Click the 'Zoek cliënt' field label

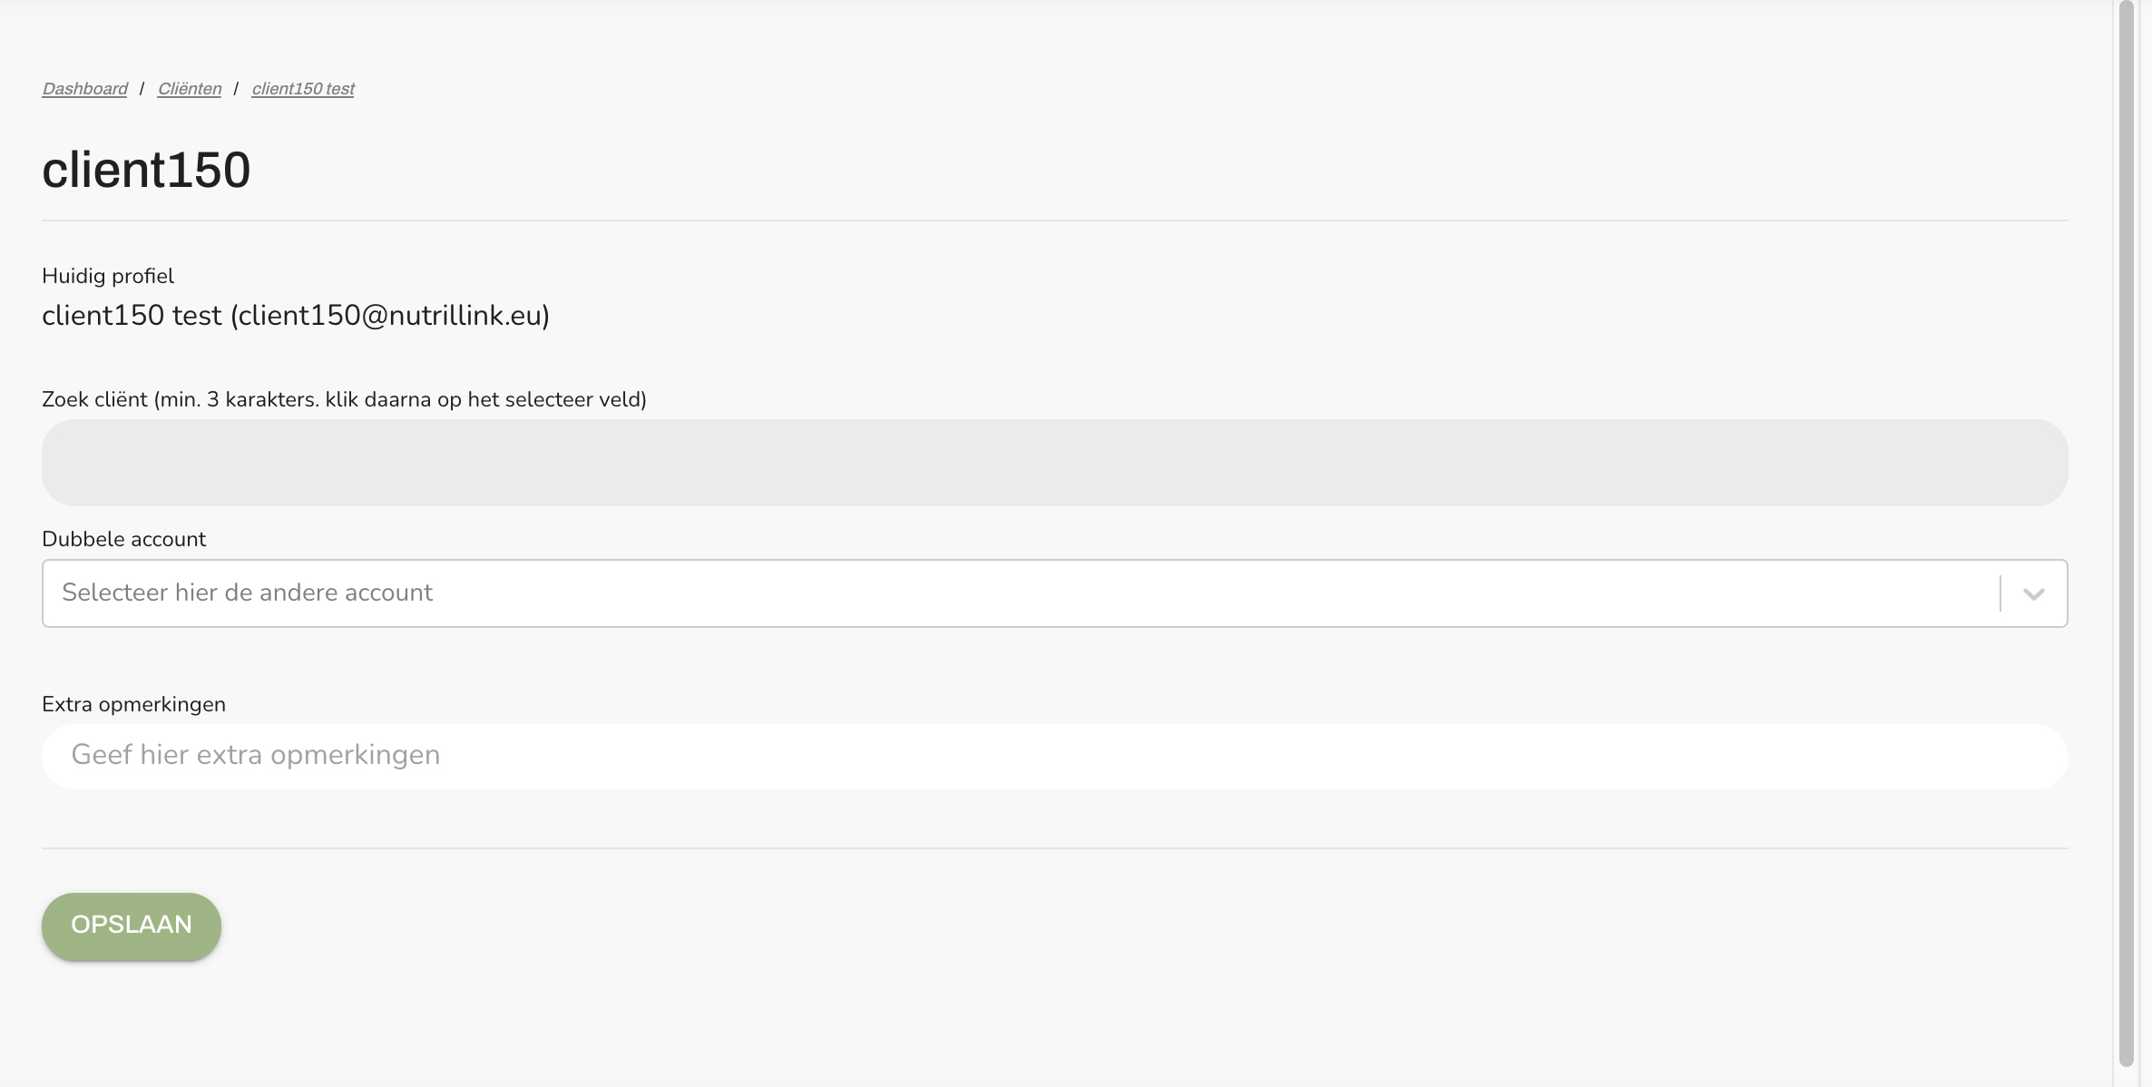344,400
